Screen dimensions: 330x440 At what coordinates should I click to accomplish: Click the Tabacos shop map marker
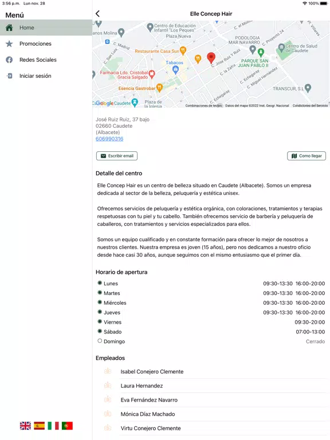(175, 70)
